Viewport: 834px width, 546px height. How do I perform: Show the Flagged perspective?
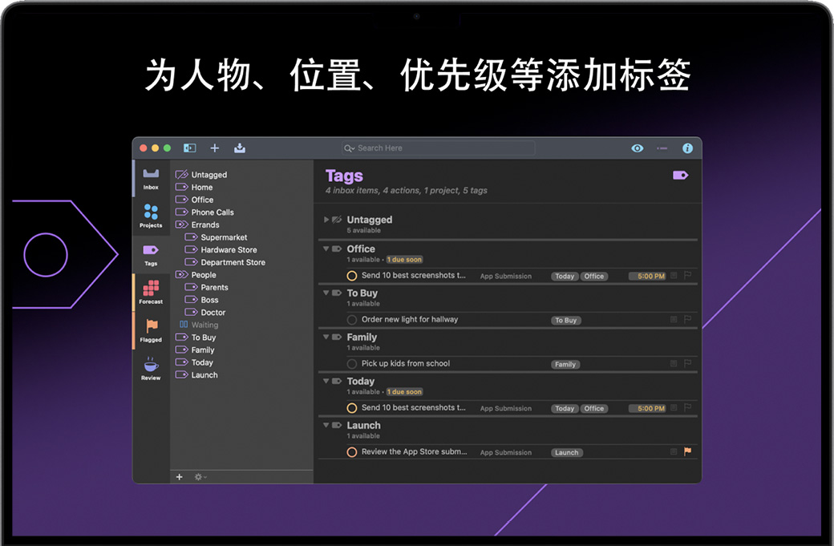(151, 330)
